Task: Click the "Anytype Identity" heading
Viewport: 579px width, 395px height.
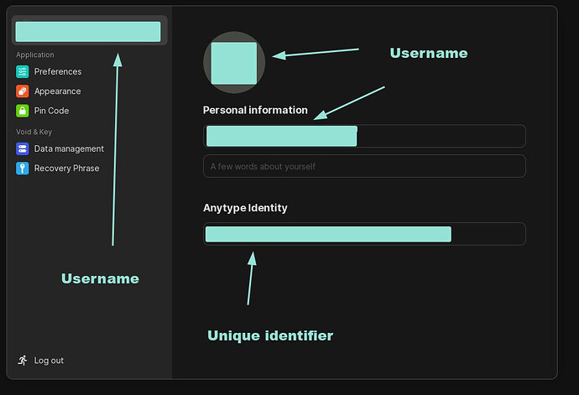Action: [x=245, y=208]
